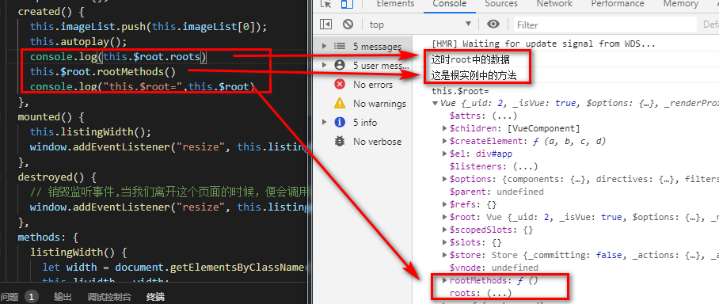Click the inspect element cursor icon
The width and height of the screenshot is (719, 304).
(x=326, y=4)
